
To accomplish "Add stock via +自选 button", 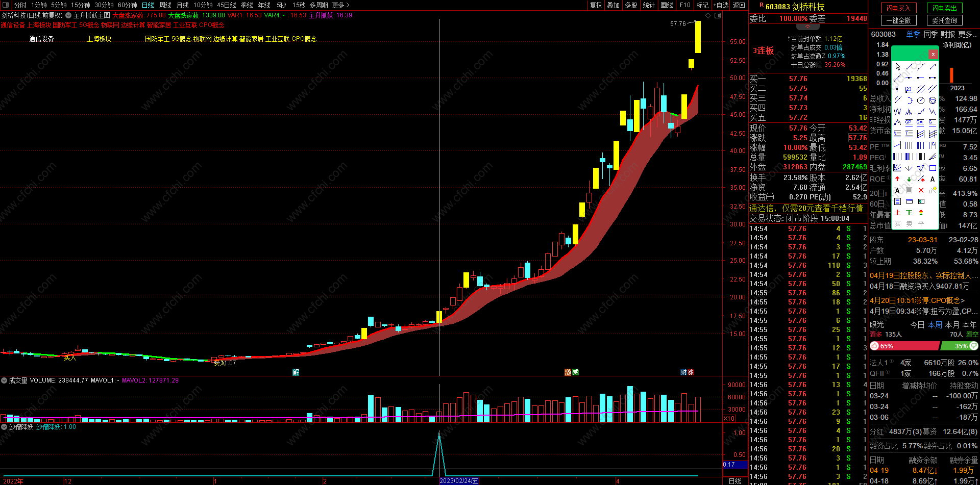I will (x=721, y=5).
